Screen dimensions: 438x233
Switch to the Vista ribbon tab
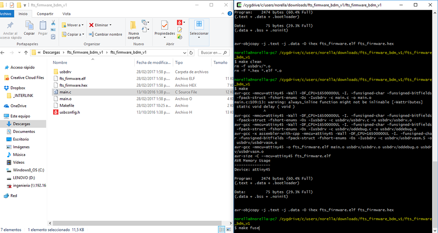click(67, 14)
